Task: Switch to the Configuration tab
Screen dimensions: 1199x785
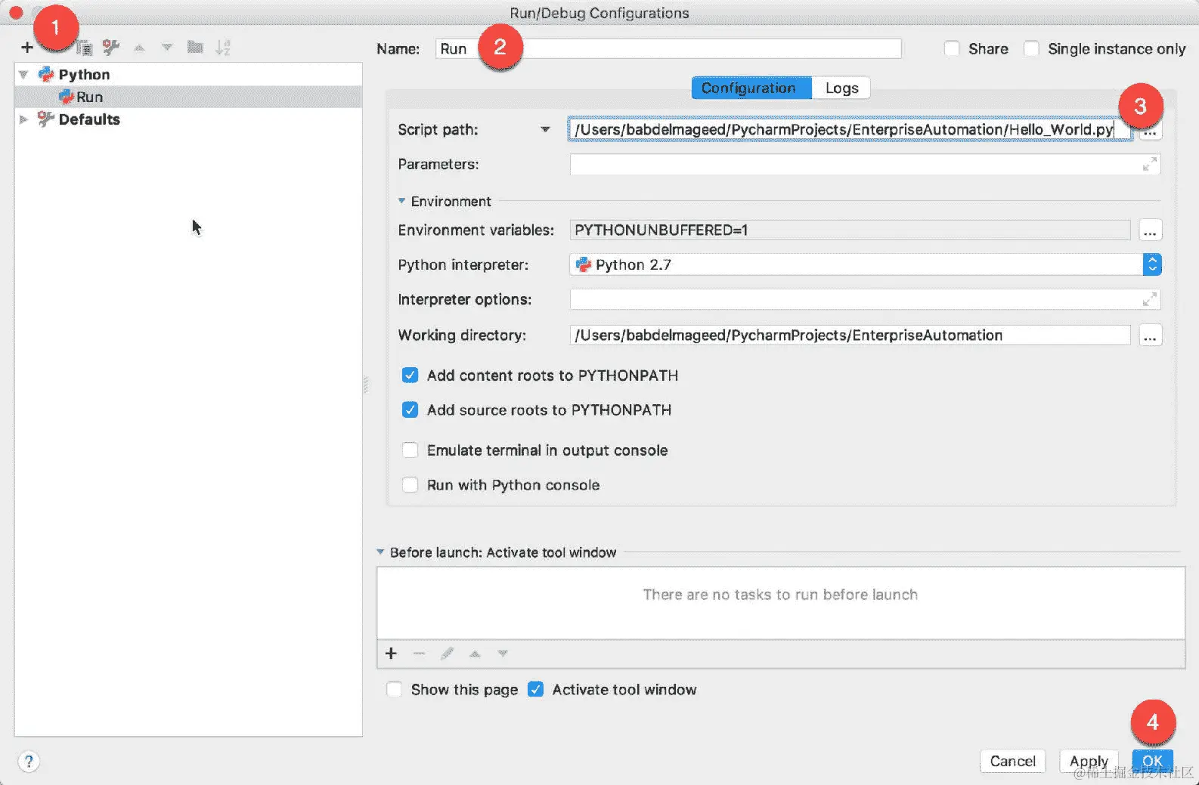Action: 751,88
